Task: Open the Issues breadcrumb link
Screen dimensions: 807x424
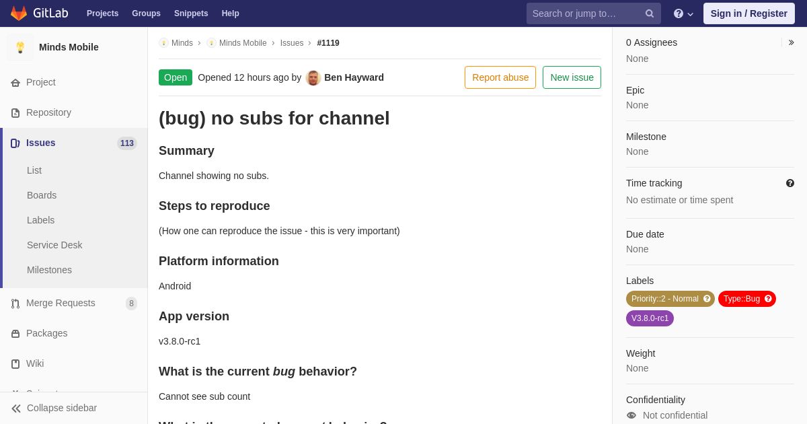Action: [292, 43]
